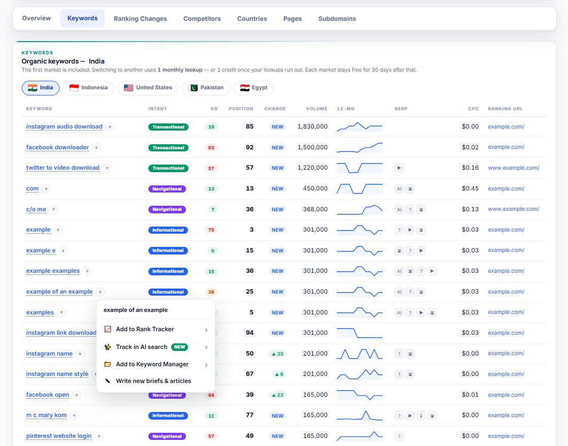Click AI SERP icon in example examples row

[399, 271]
